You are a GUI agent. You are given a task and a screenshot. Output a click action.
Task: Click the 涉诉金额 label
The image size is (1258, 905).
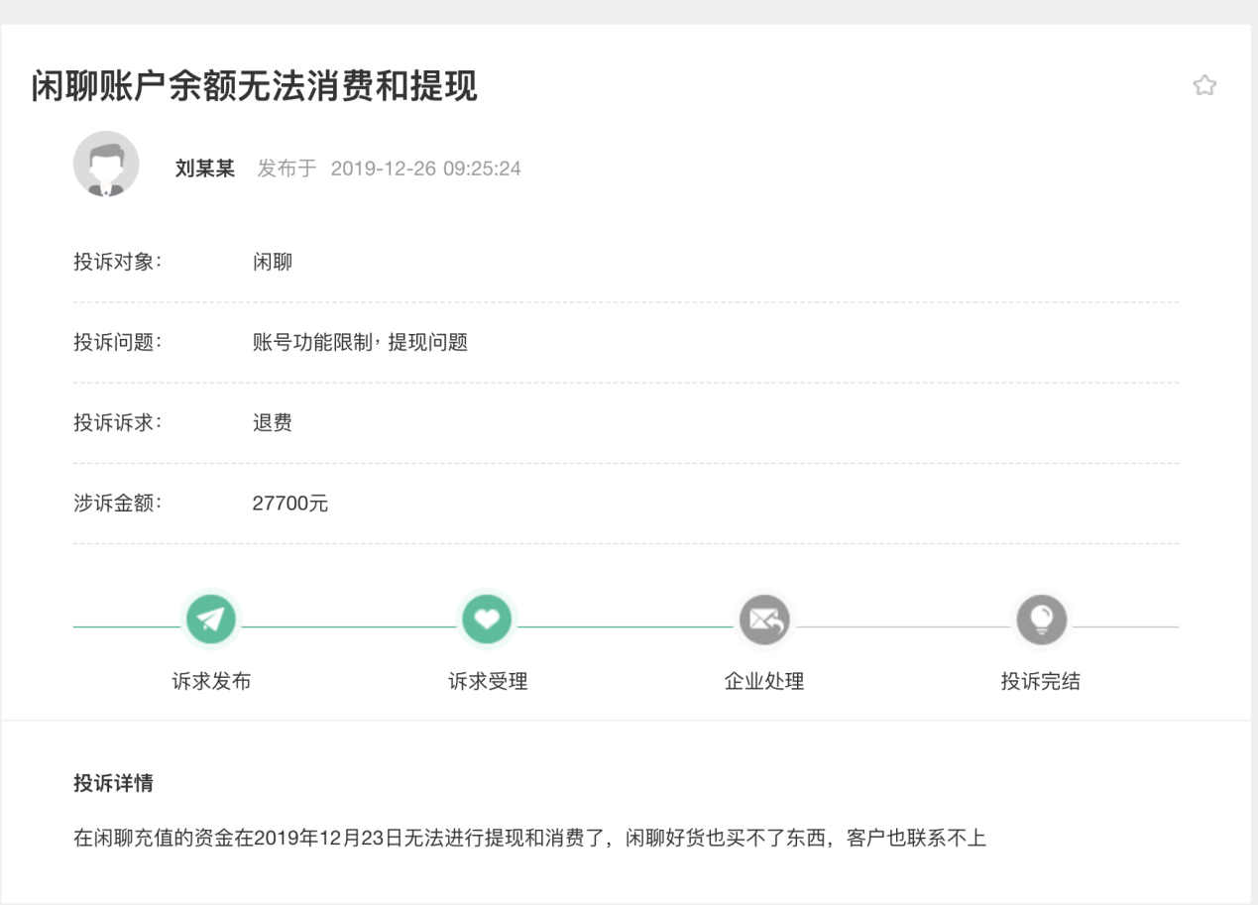click(x=117, y=504)
